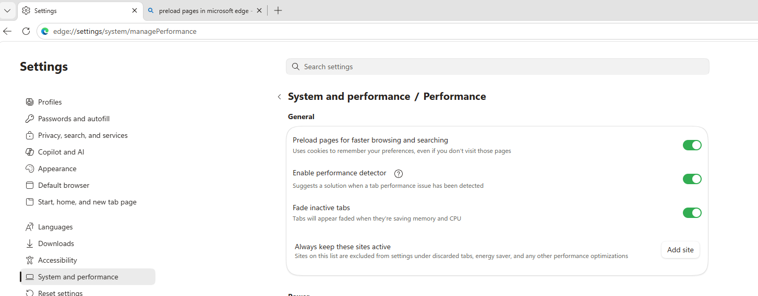Click the General section heading
Screen dimensions: 758x296
[301, 117]
